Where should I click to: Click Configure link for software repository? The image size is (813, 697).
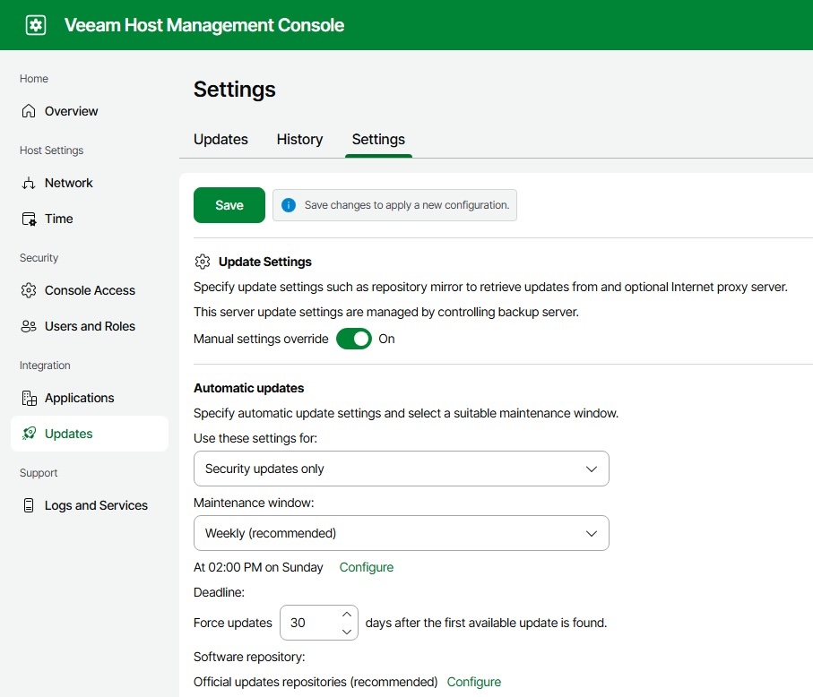[473, 682]
